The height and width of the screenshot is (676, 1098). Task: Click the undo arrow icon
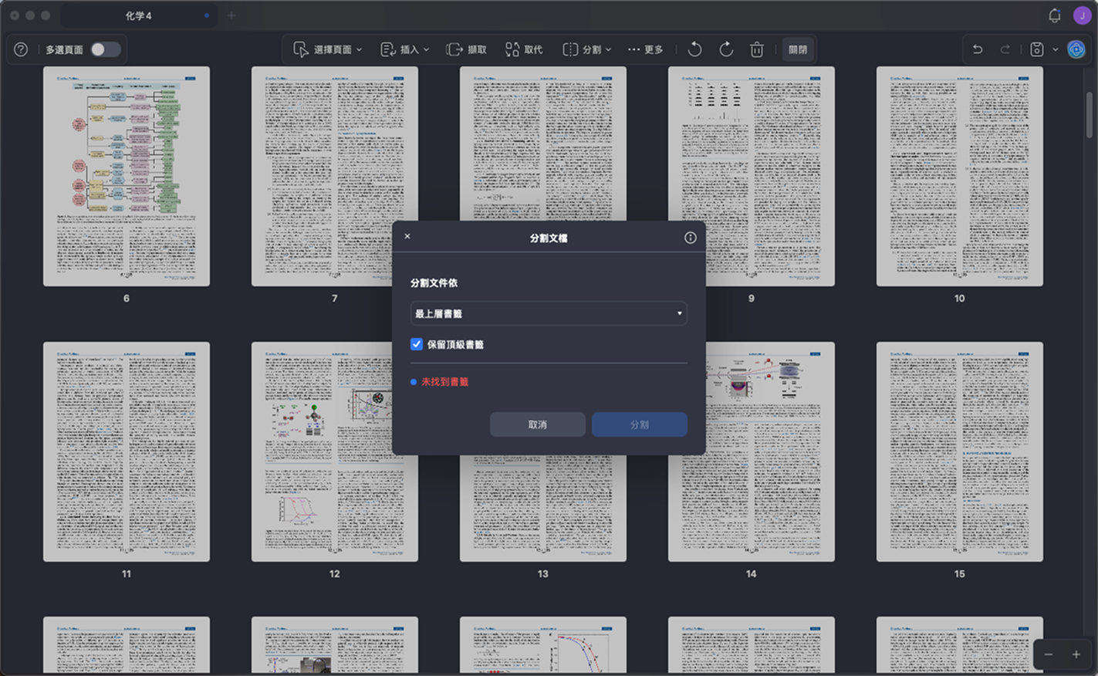(978, 49)
